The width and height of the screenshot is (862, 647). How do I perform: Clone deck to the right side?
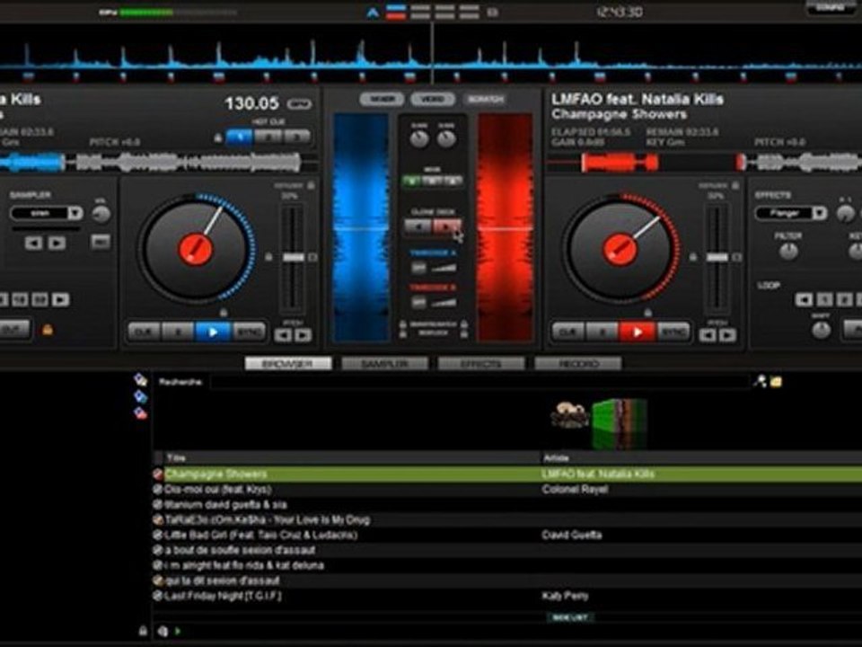click(x=446, y=226)
